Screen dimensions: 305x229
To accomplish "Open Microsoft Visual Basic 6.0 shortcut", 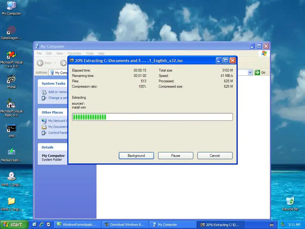I will pos(11,108).
